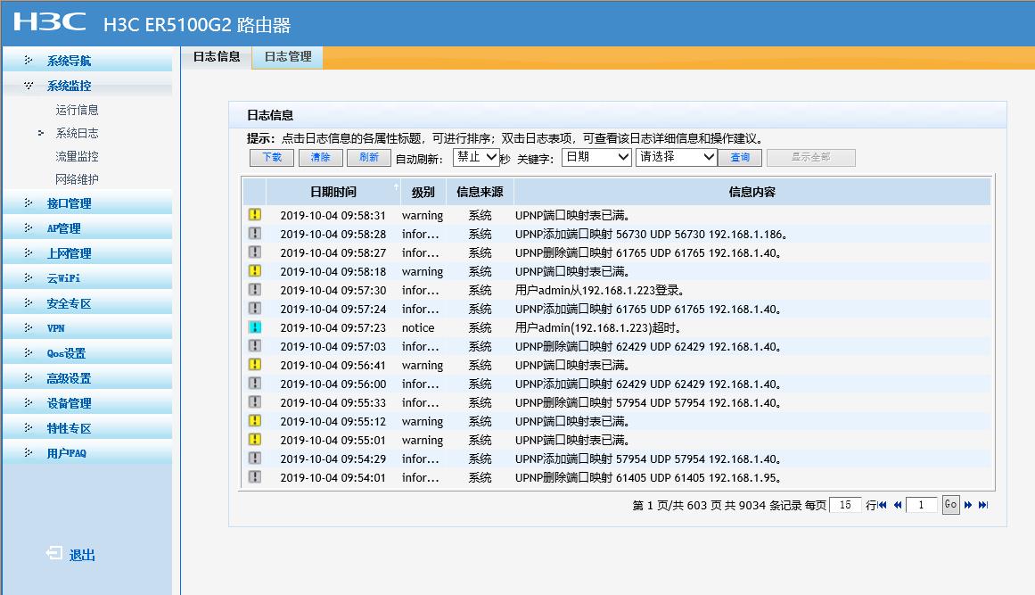1035x595 pixels.
Task: Sort by the 信息内容 column header
Action: [x=752, y=192]
